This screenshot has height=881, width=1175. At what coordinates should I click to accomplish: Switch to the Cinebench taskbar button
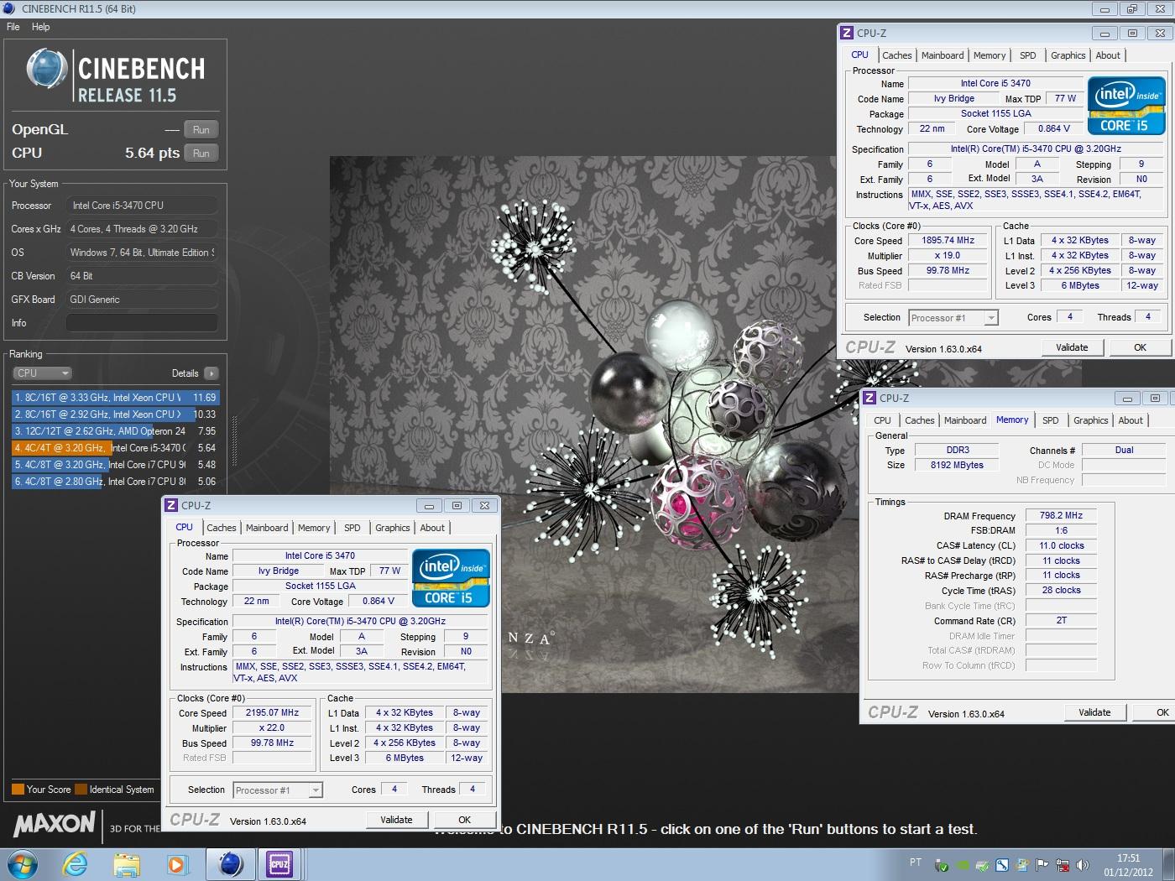tap(230, 863)
